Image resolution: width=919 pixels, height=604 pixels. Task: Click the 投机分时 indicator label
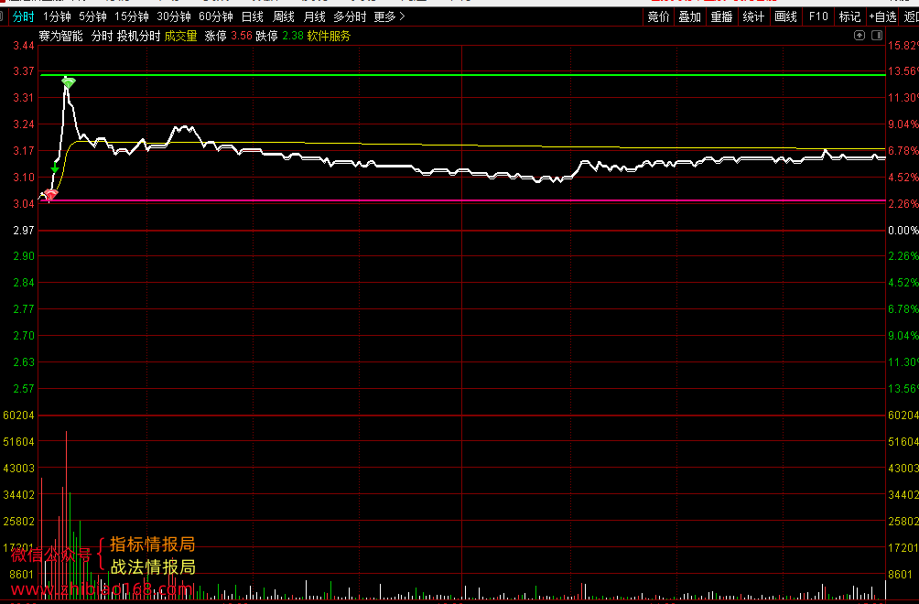point(138,36)
